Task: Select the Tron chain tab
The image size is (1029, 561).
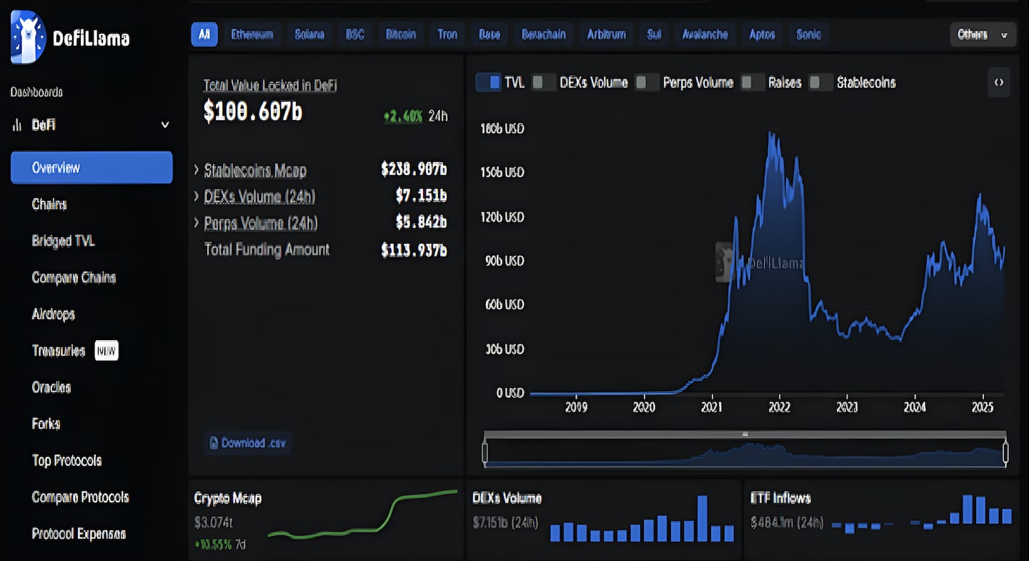Action: [x=447, y=34]
